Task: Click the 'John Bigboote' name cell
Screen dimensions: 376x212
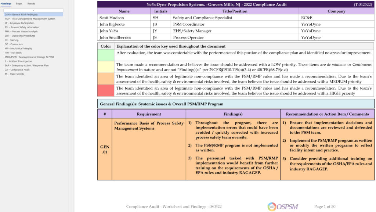Action: (124, 24)
